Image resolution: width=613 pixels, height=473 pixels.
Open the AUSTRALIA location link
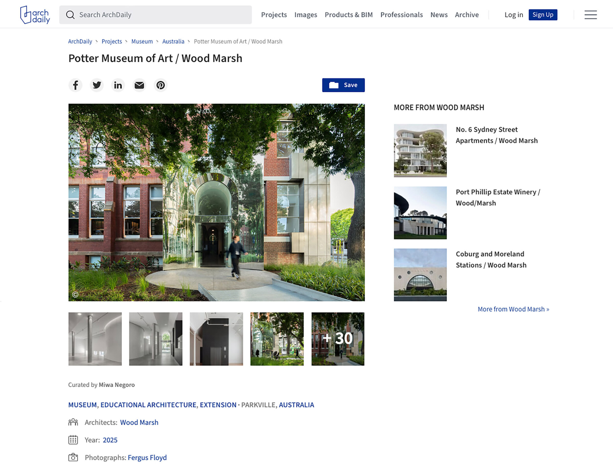(296, 405)
